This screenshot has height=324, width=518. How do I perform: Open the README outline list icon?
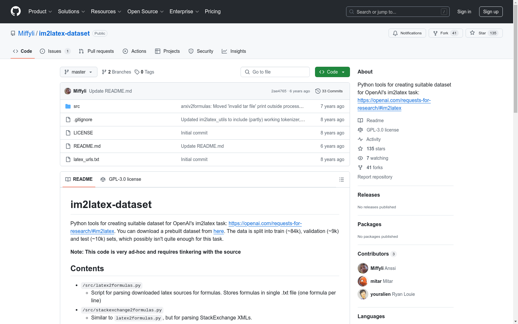coord(342,179)
